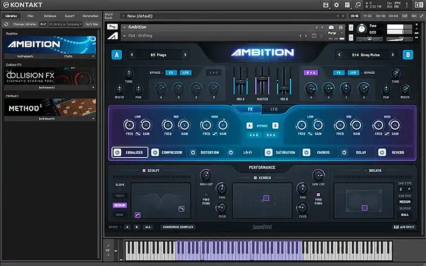Open instrument edit wrench icon
This screenshot has width=426, height=266.
[112, 26]
